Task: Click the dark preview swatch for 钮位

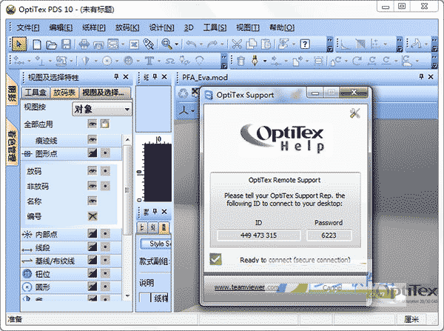Action: (x=92, y=273)
